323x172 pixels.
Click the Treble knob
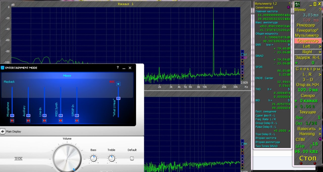point(111,158)
